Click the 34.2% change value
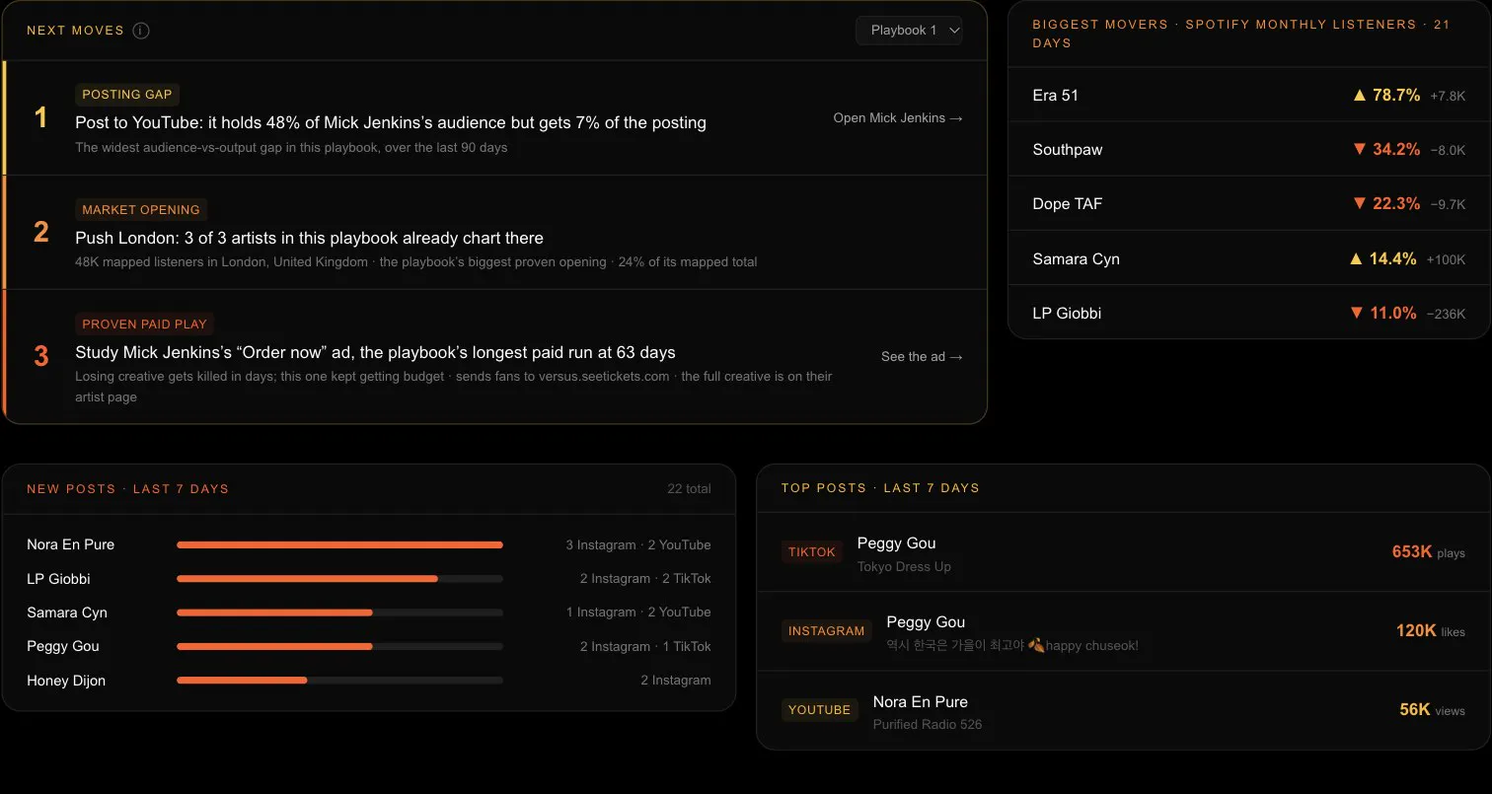This screenshot has height=794, width=1492. pyautogui.click(x=1396, y=150)
